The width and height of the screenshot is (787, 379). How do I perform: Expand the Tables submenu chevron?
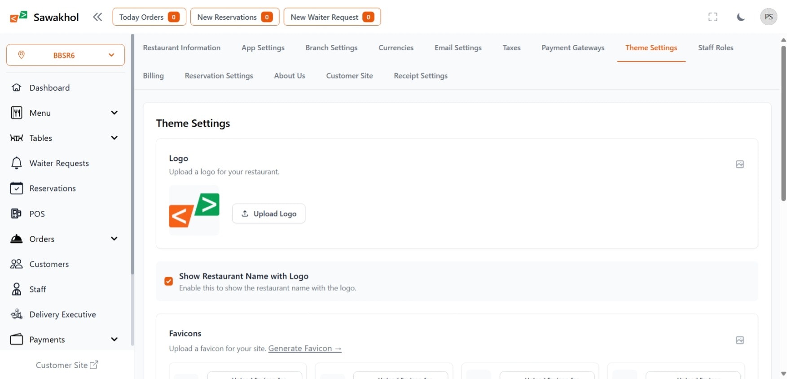tap(114, 138)
